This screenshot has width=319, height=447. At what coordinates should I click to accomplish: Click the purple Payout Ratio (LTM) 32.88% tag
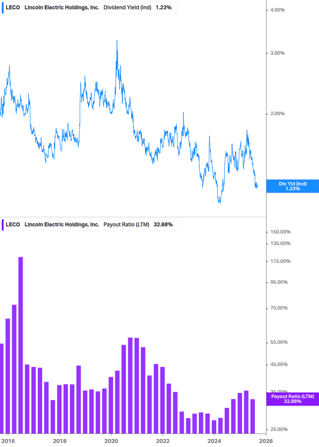(292, 399)
